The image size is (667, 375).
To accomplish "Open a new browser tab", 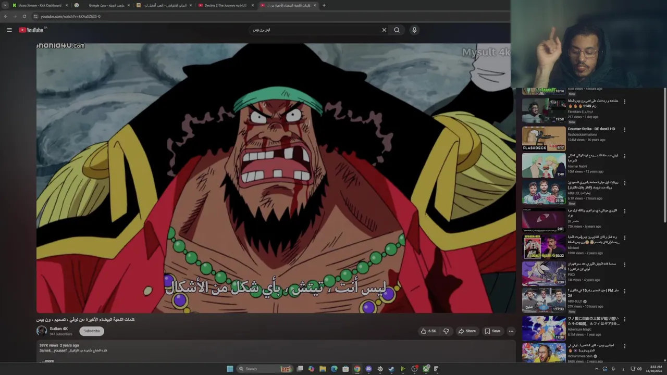I will (x=324, y=5).
